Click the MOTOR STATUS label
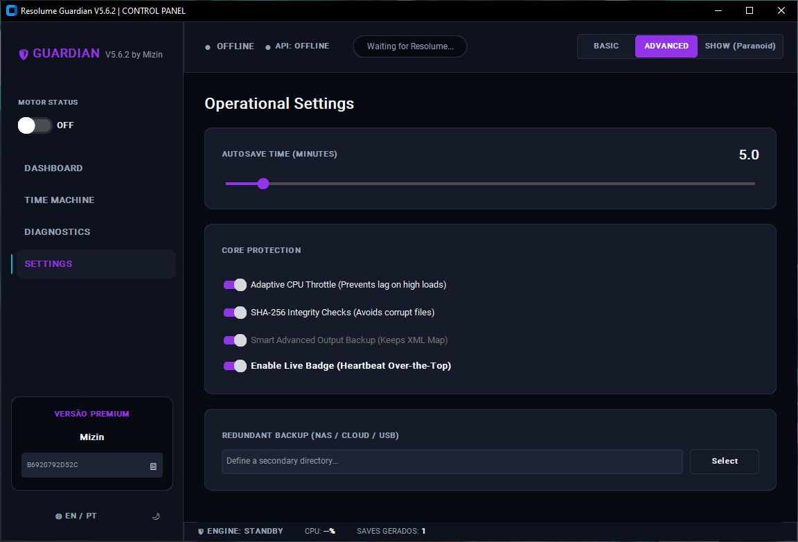The image size is (798, 542). click(x=48, y=103)
